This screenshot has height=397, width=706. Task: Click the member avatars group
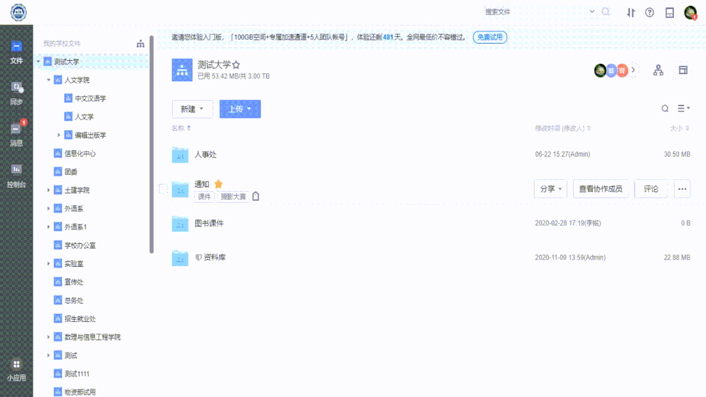tap(611, 70)
